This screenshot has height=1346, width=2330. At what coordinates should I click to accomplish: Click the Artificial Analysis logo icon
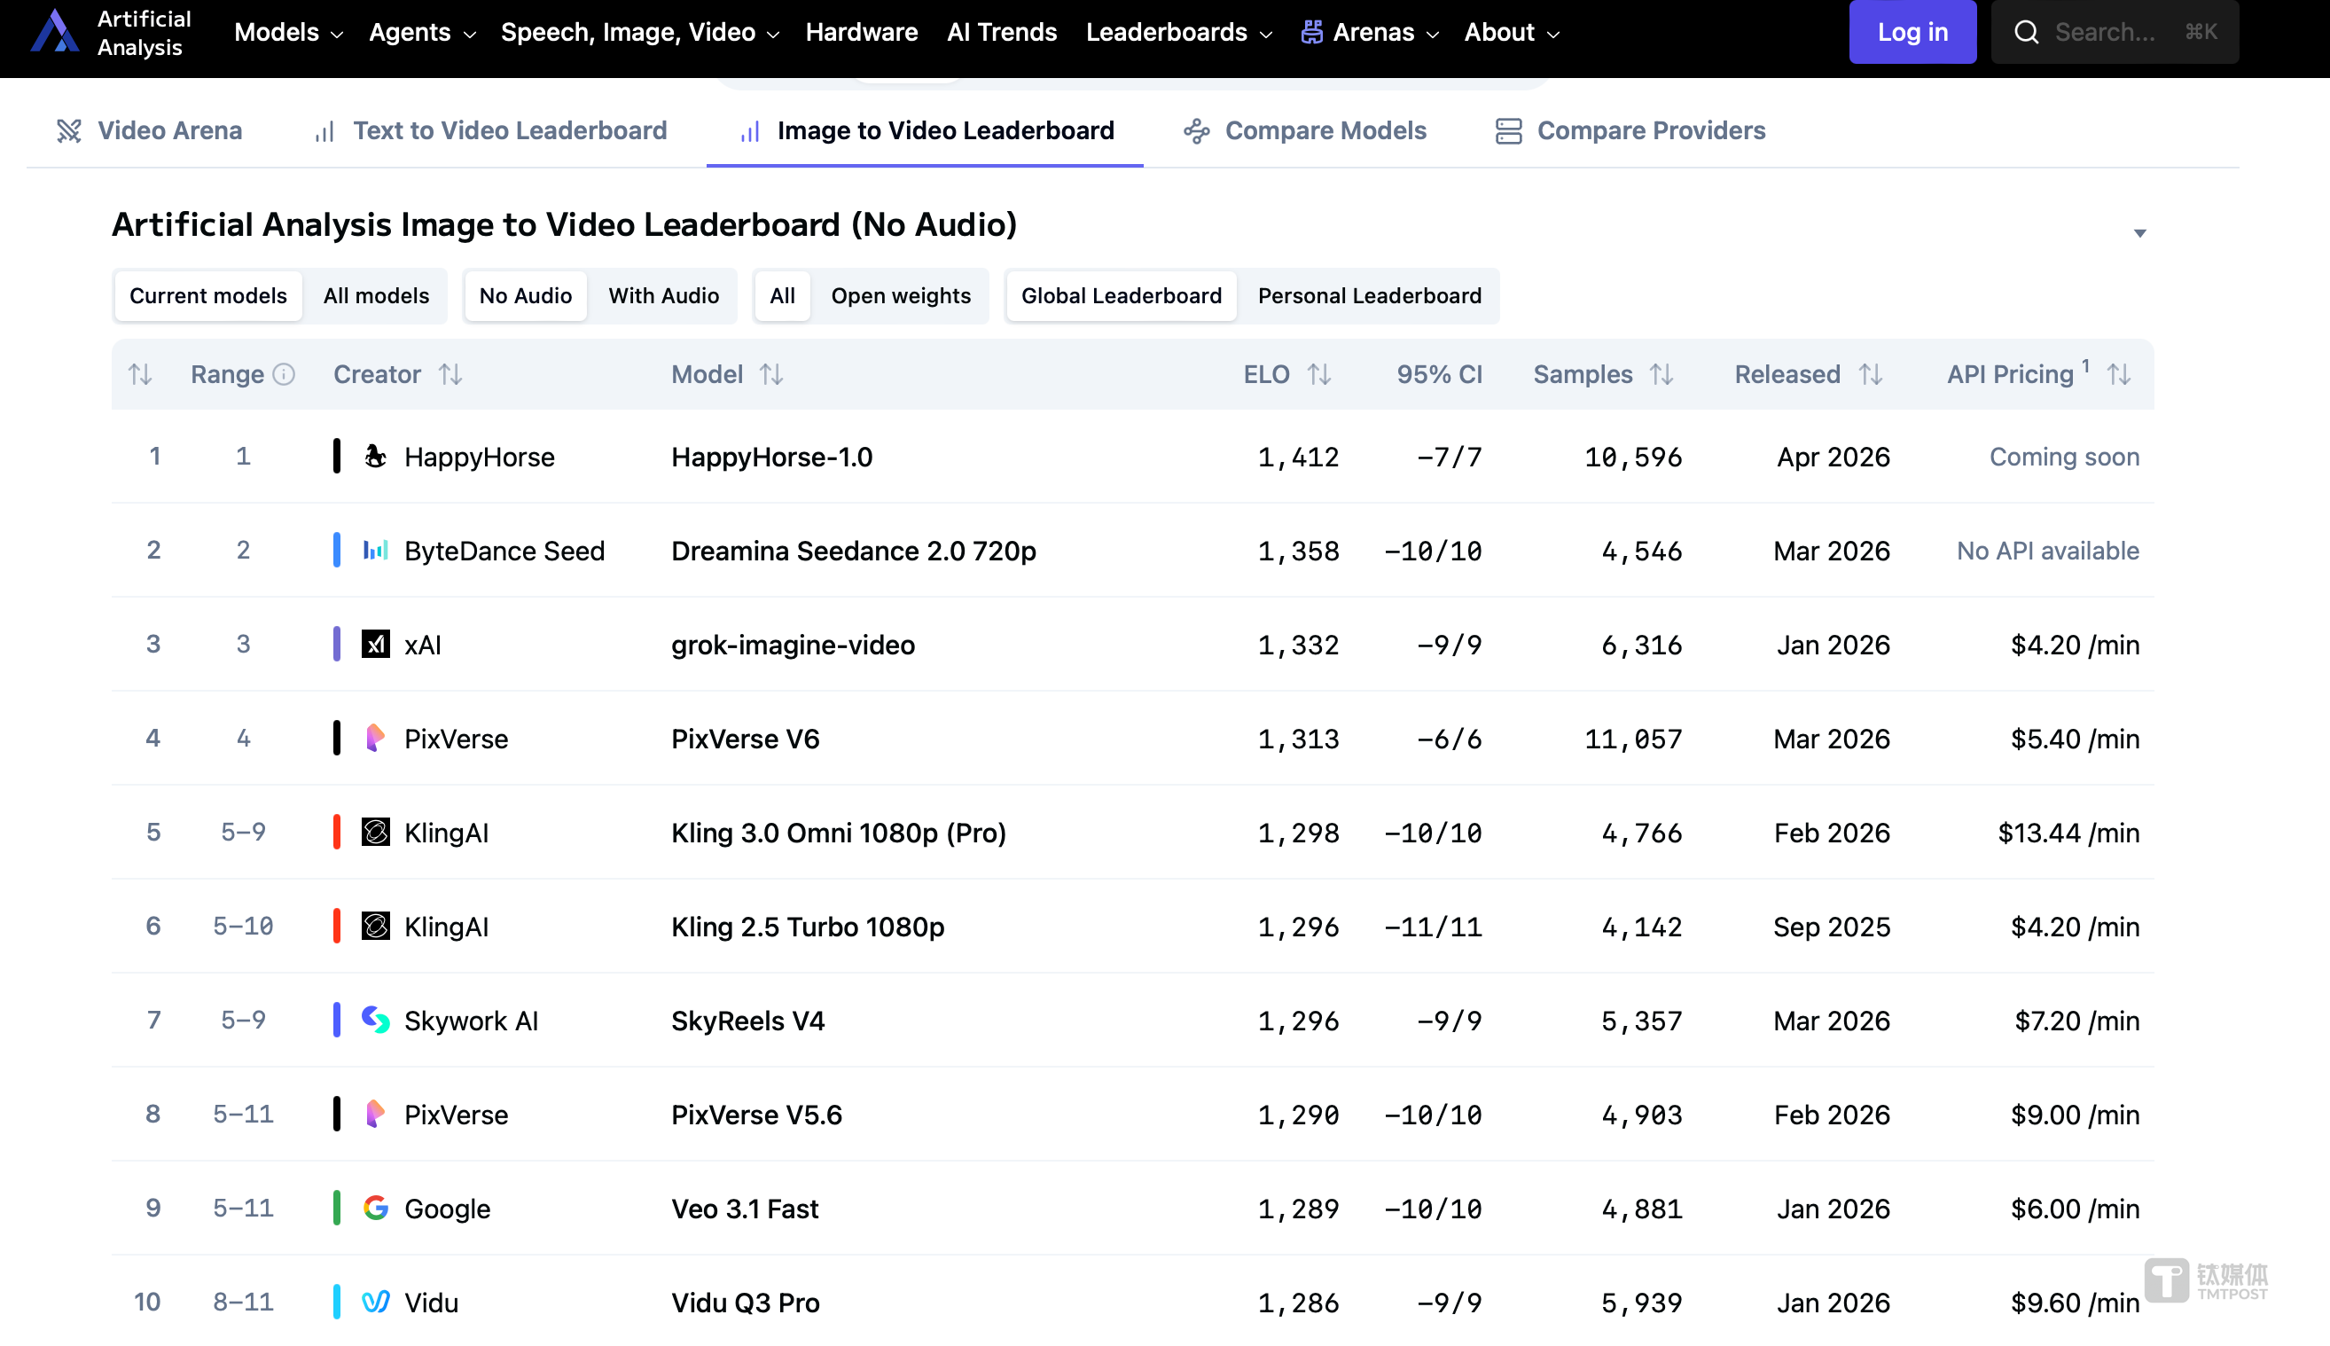pos(55,31)
